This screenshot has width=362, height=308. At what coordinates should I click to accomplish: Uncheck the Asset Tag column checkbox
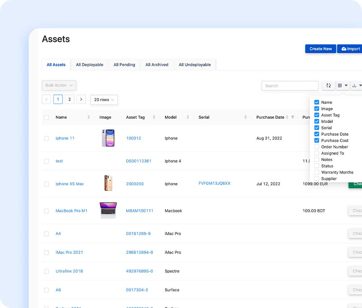pos(317,115)
